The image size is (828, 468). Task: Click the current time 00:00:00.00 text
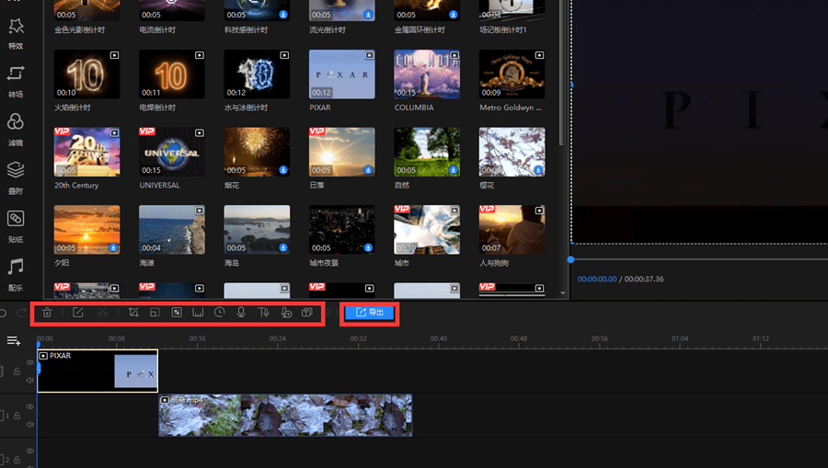(597, 280)
